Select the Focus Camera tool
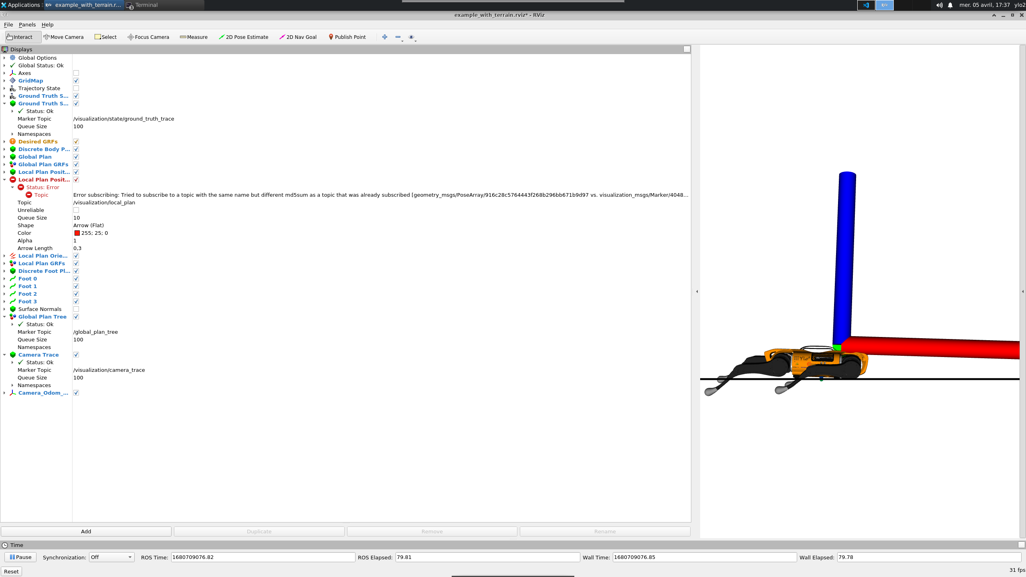1026x577 pixels. point(148,37)
